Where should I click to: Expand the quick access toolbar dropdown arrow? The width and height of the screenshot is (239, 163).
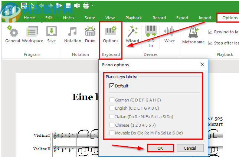(x=92, y=5)
